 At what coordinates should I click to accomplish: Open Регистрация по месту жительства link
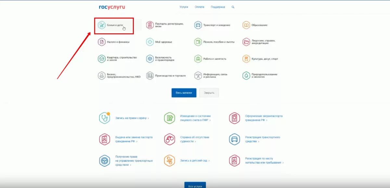click(x=264, y=160)
